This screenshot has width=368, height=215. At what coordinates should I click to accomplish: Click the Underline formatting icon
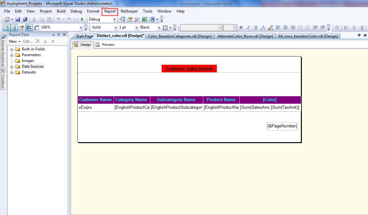pos(256,28)
